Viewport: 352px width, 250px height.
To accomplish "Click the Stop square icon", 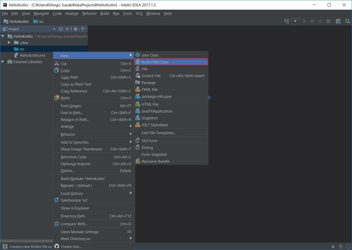I will tap(328, 21).
